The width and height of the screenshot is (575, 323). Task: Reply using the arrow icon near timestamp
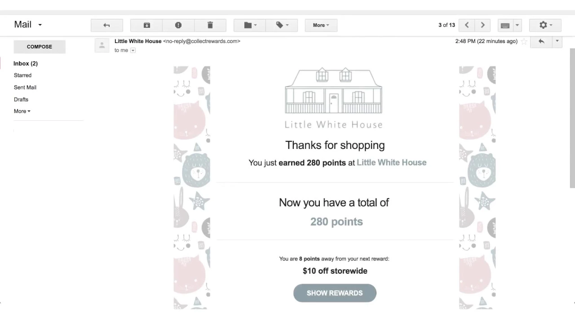coord(541,41)
